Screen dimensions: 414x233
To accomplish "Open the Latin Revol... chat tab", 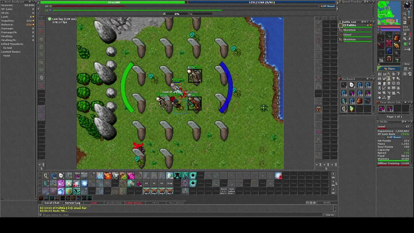I will tap(135, 203).
